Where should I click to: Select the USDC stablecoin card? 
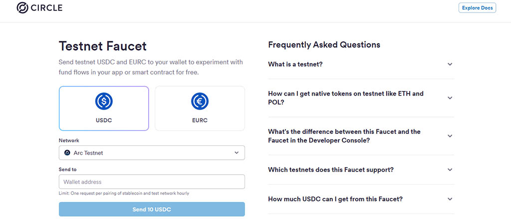click(x=104, y=108)
